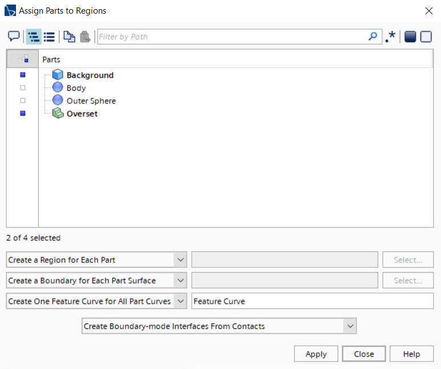Viewport: 441px width, 369px height.
Task: Click the copy selection icon
Action: (x=69, y=37)
